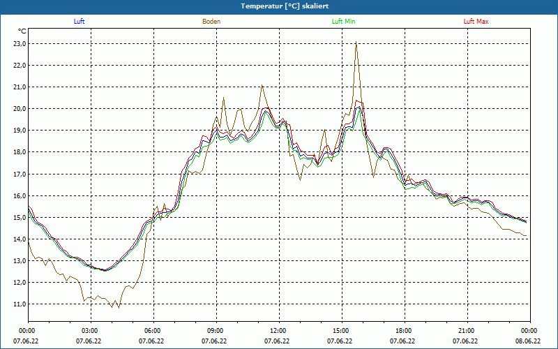Click the 06:00 time axis label
This screenshot has width=558, height=349.
(151, 331)
